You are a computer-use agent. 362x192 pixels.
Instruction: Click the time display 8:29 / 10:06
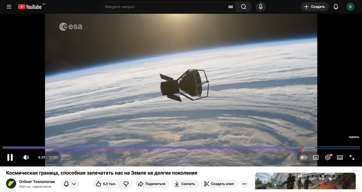tap(48, 157)
